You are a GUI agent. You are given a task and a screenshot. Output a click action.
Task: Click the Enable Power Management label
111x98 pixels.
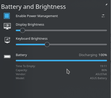(37, 16)
